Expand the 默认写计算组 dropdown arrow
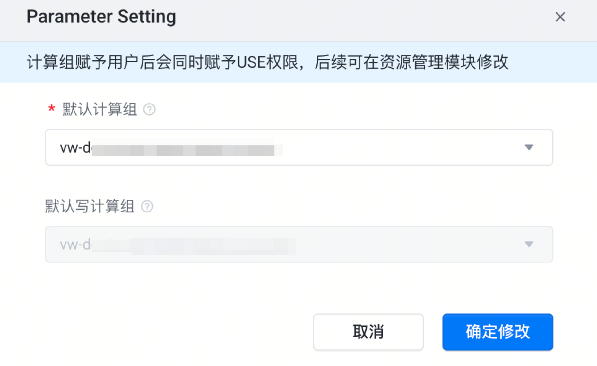This screenshot has width=597, height=366. pyautogui.click(x=529, y=244)
